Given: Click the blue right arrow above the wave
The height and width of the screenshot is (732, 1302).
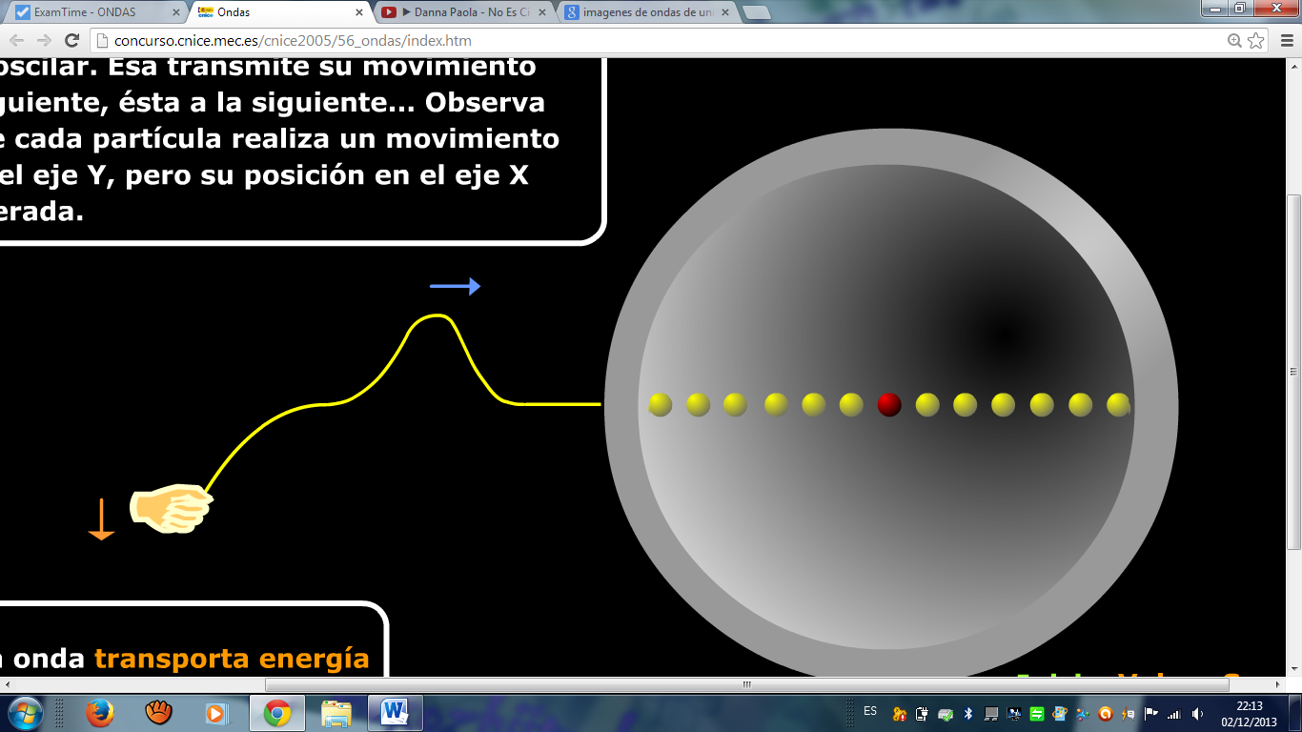Looking at the screenshot, I should tap(456, 286).
